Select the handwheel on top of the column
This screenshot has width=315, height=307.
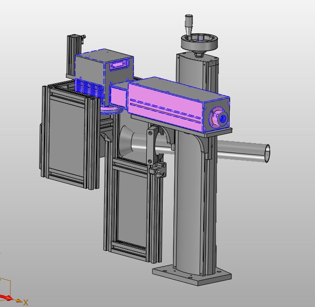click(x=199, y=42)
